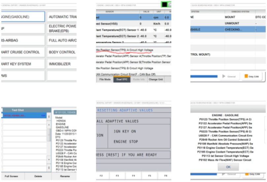Switch to the Dual DTC tab
Viewport: 267px width, 182px height.
click(x=122, y=79)
